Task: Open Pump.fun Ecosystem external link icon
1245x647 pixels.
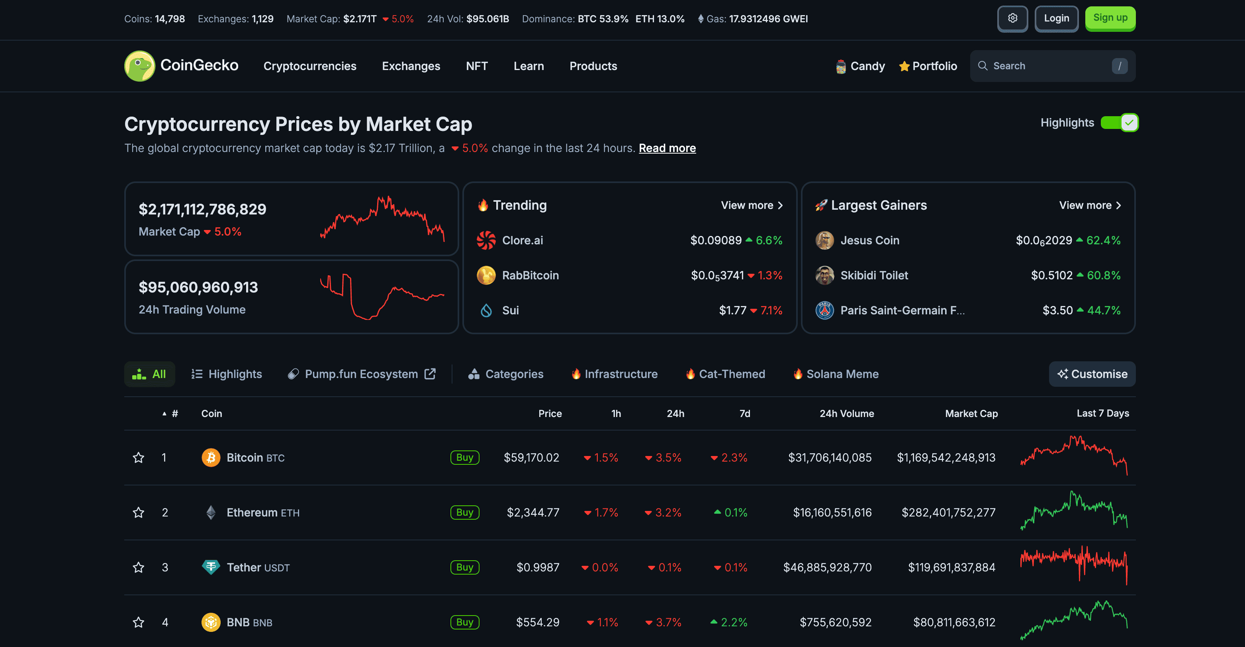Action: tap(430, 373)
